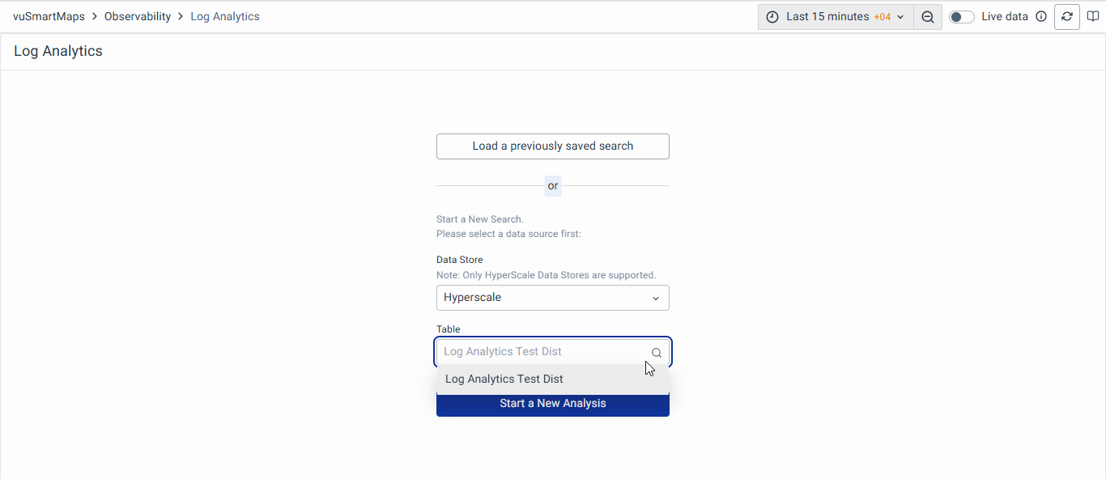Viewport: 1106px width, 479px height.
Task: Click the zoom out time range icon
Action: [928, 17]
